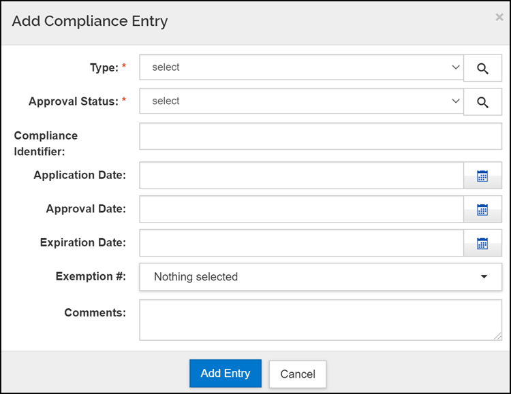The width and height of the screenshot is (511, 394).
Task: Open the Approval Date calendar picker
Action: tap(482, 210)
